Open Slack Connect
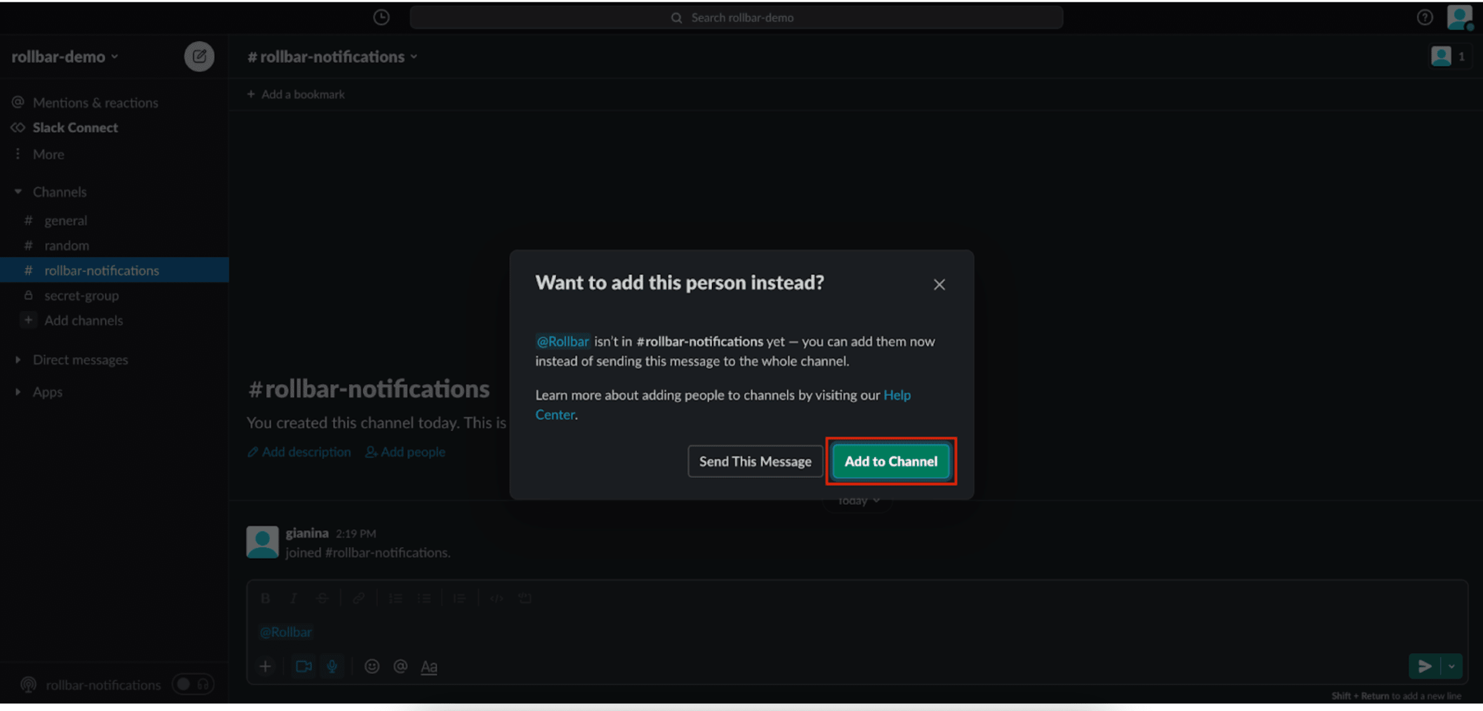This screenshot has width=1483, height=711. pos(64,127)
